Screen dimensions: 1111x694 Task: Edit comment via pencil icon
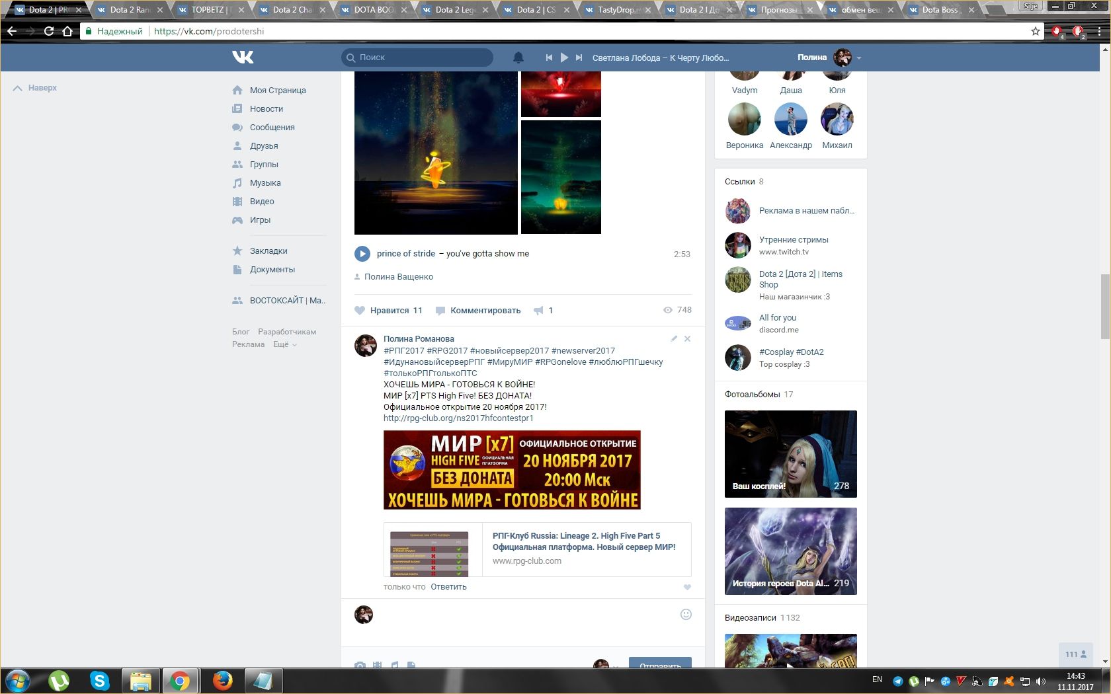pos(674,338)
